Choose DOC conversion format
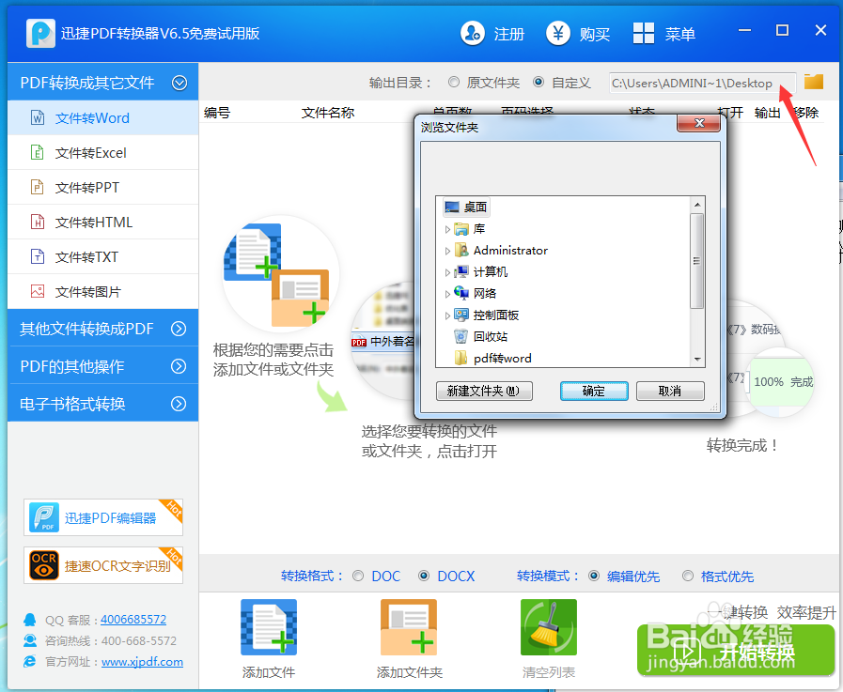 point(358,576)
